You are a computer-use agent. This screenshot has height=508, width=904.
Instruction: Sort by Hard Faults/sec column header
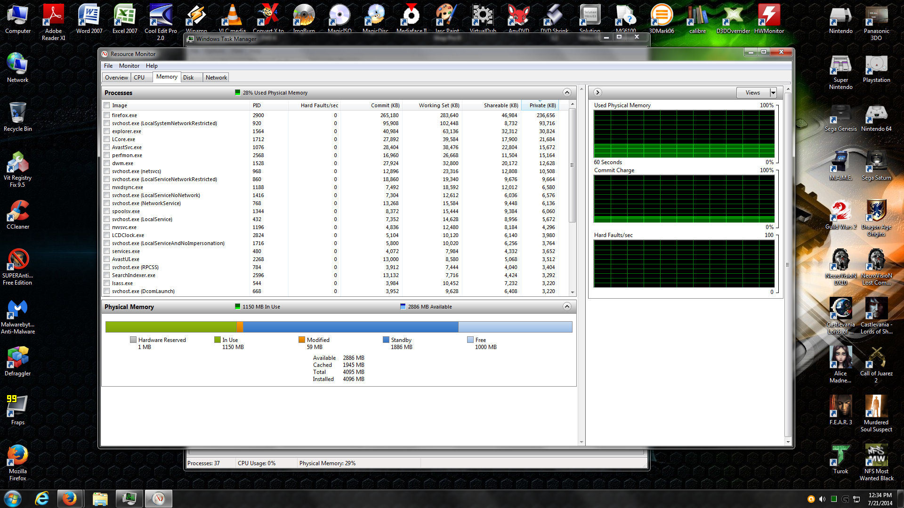(x=314, y=105)
